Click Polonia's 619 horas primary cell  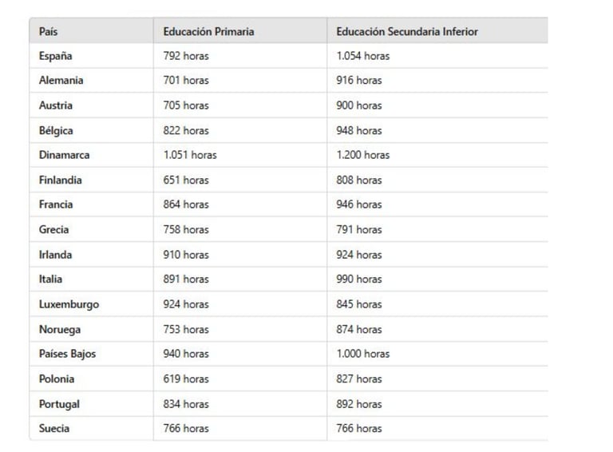pyautogui.click(x=186, y=379)
